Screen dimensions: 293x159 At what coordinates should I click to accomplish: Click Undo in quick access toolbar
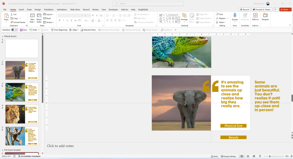point(33,30)
